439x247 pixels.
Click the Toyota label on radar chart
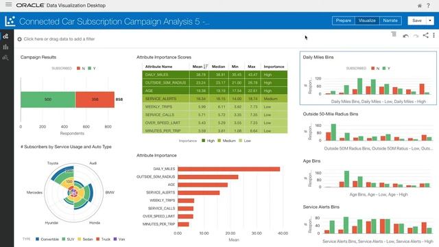click(53, 163)
